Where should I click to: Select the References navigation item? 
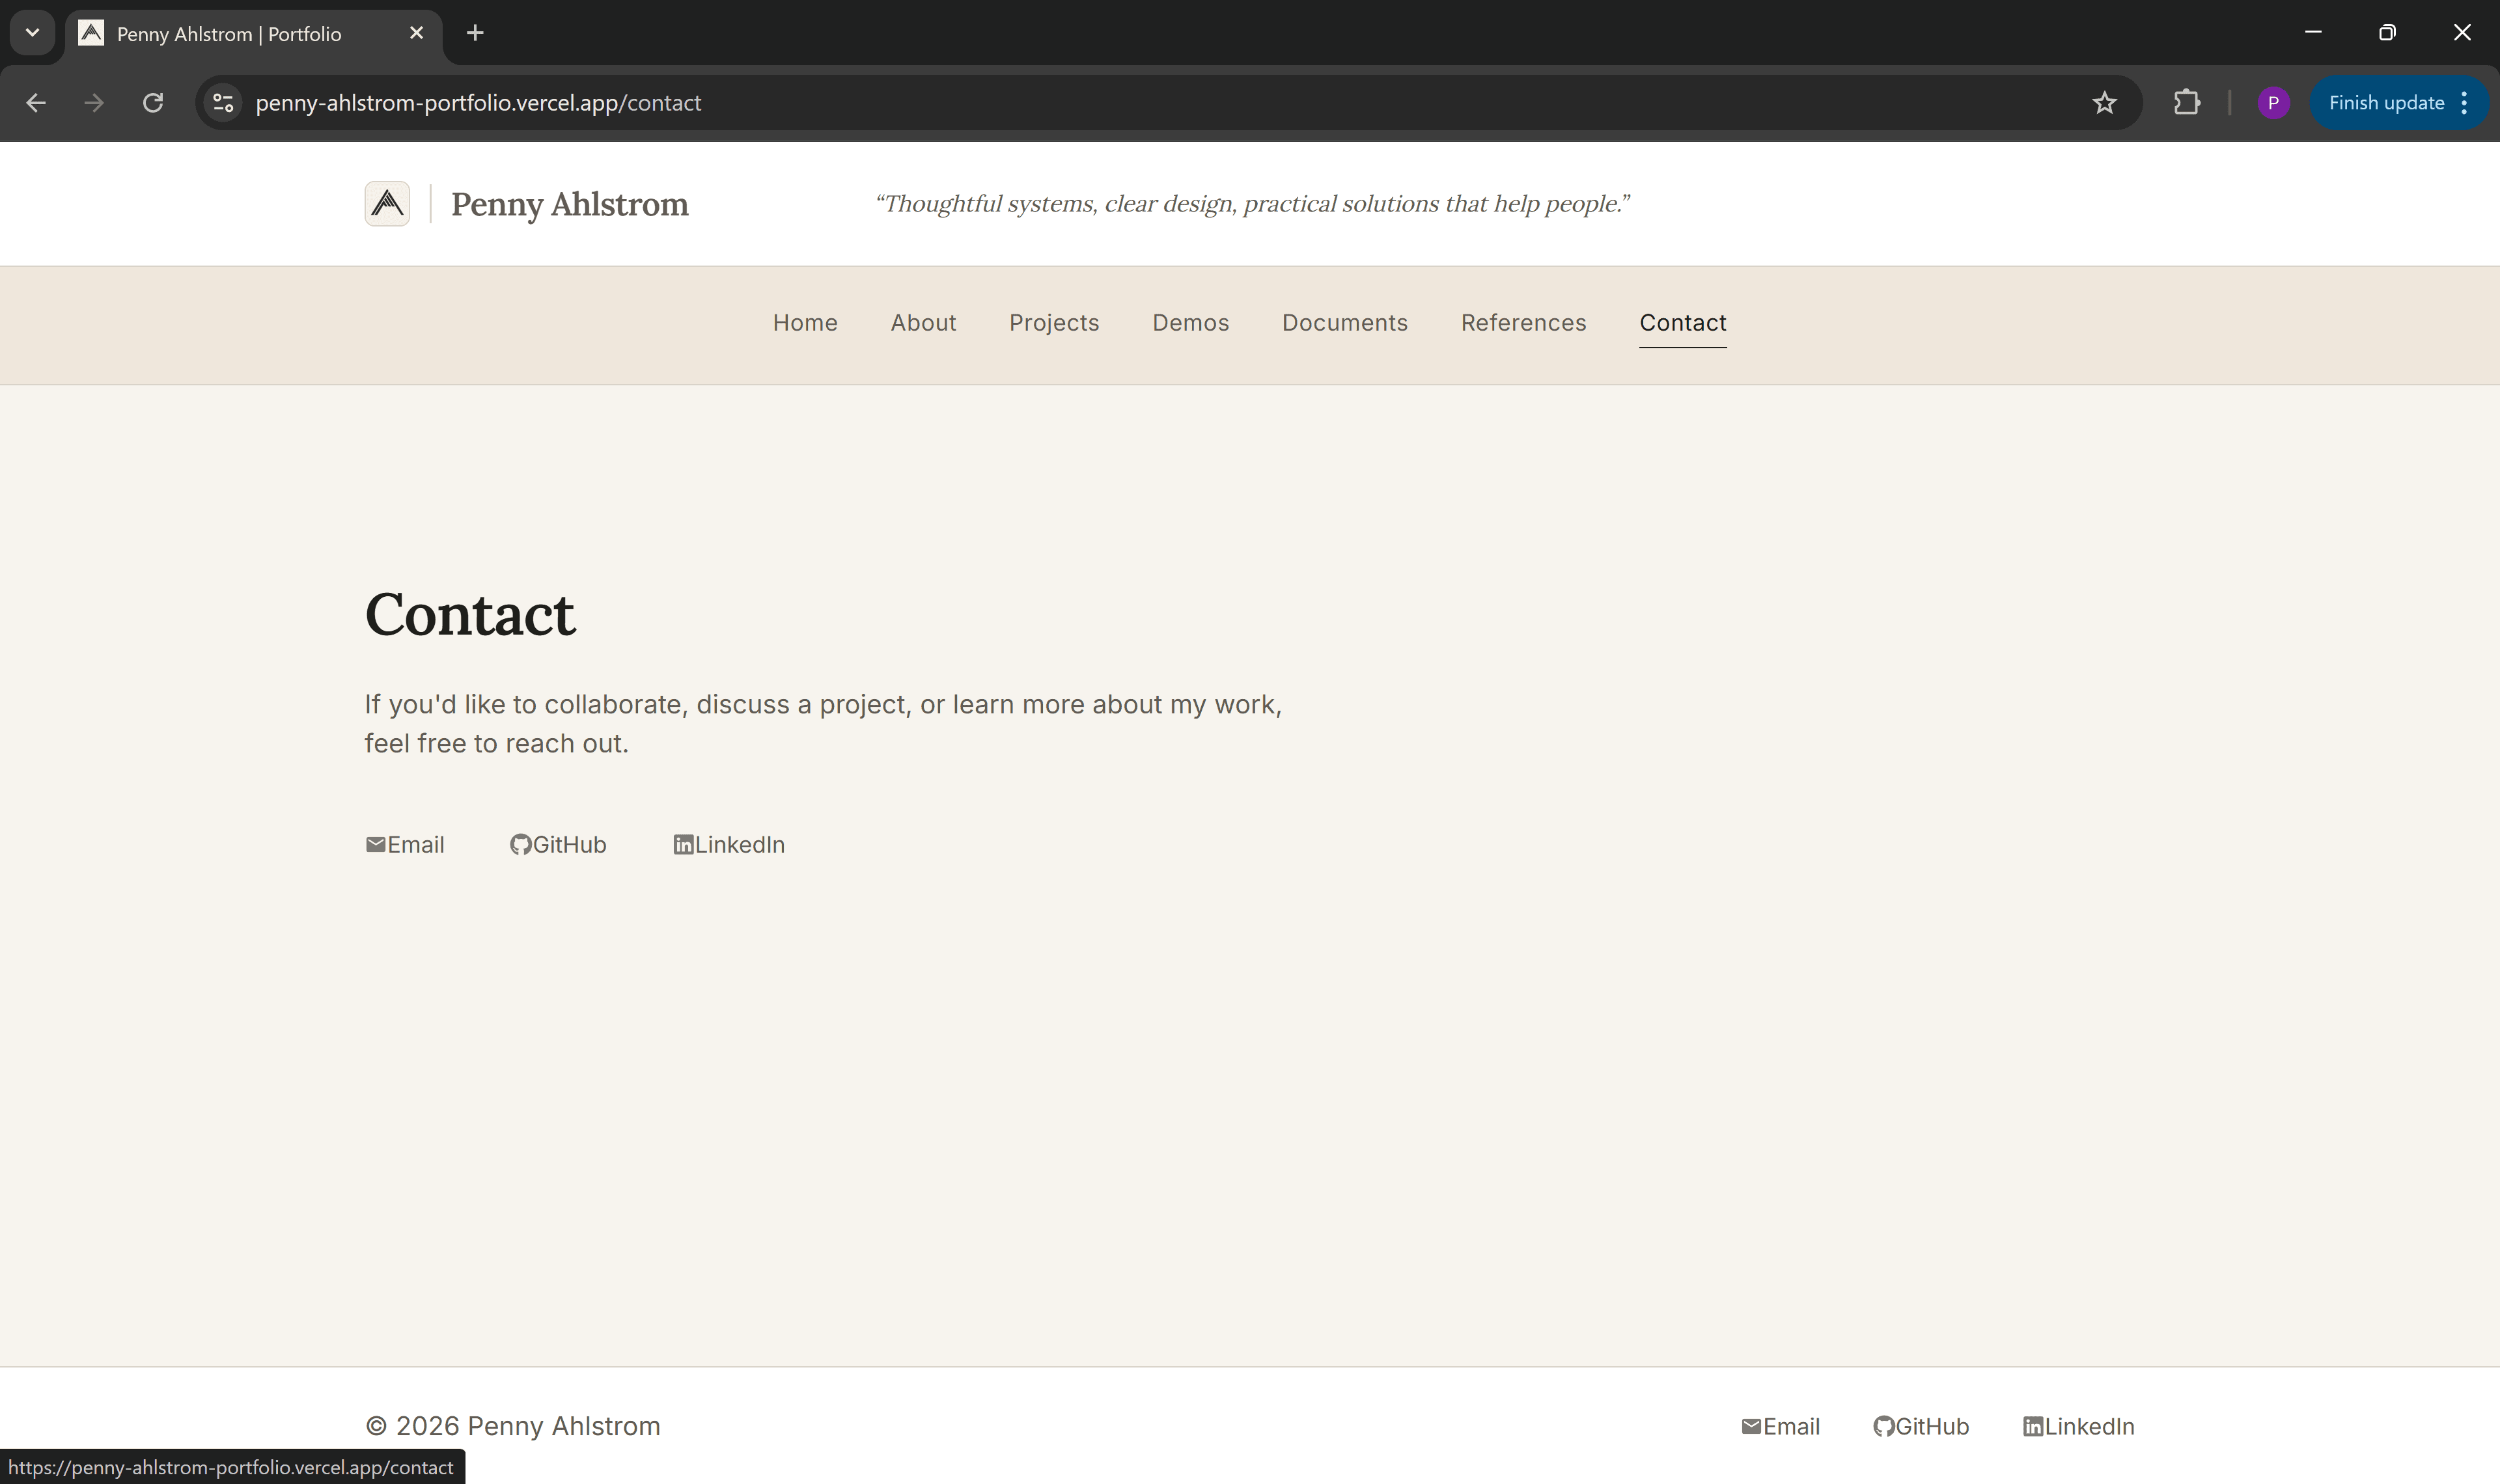[x=1522, y=322]
